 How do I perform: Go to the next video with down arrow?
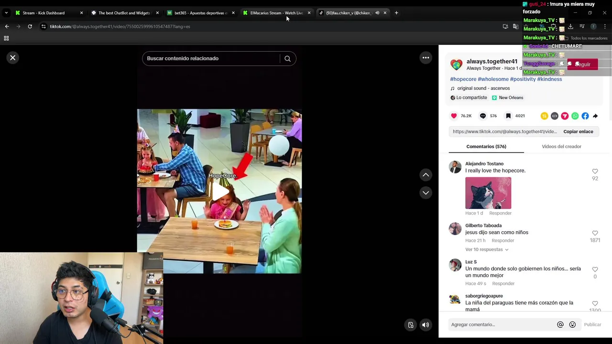click(426, 193)
